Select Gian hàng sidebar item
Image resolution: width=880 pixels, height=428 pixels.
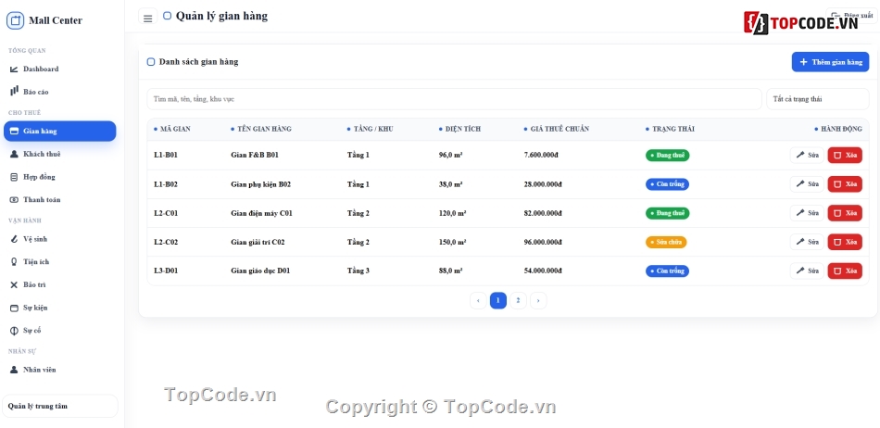coord(59,132)
